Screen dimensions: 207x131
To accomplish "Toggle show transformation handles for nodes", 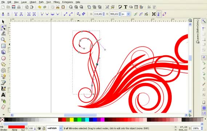I will coord(154,14).
